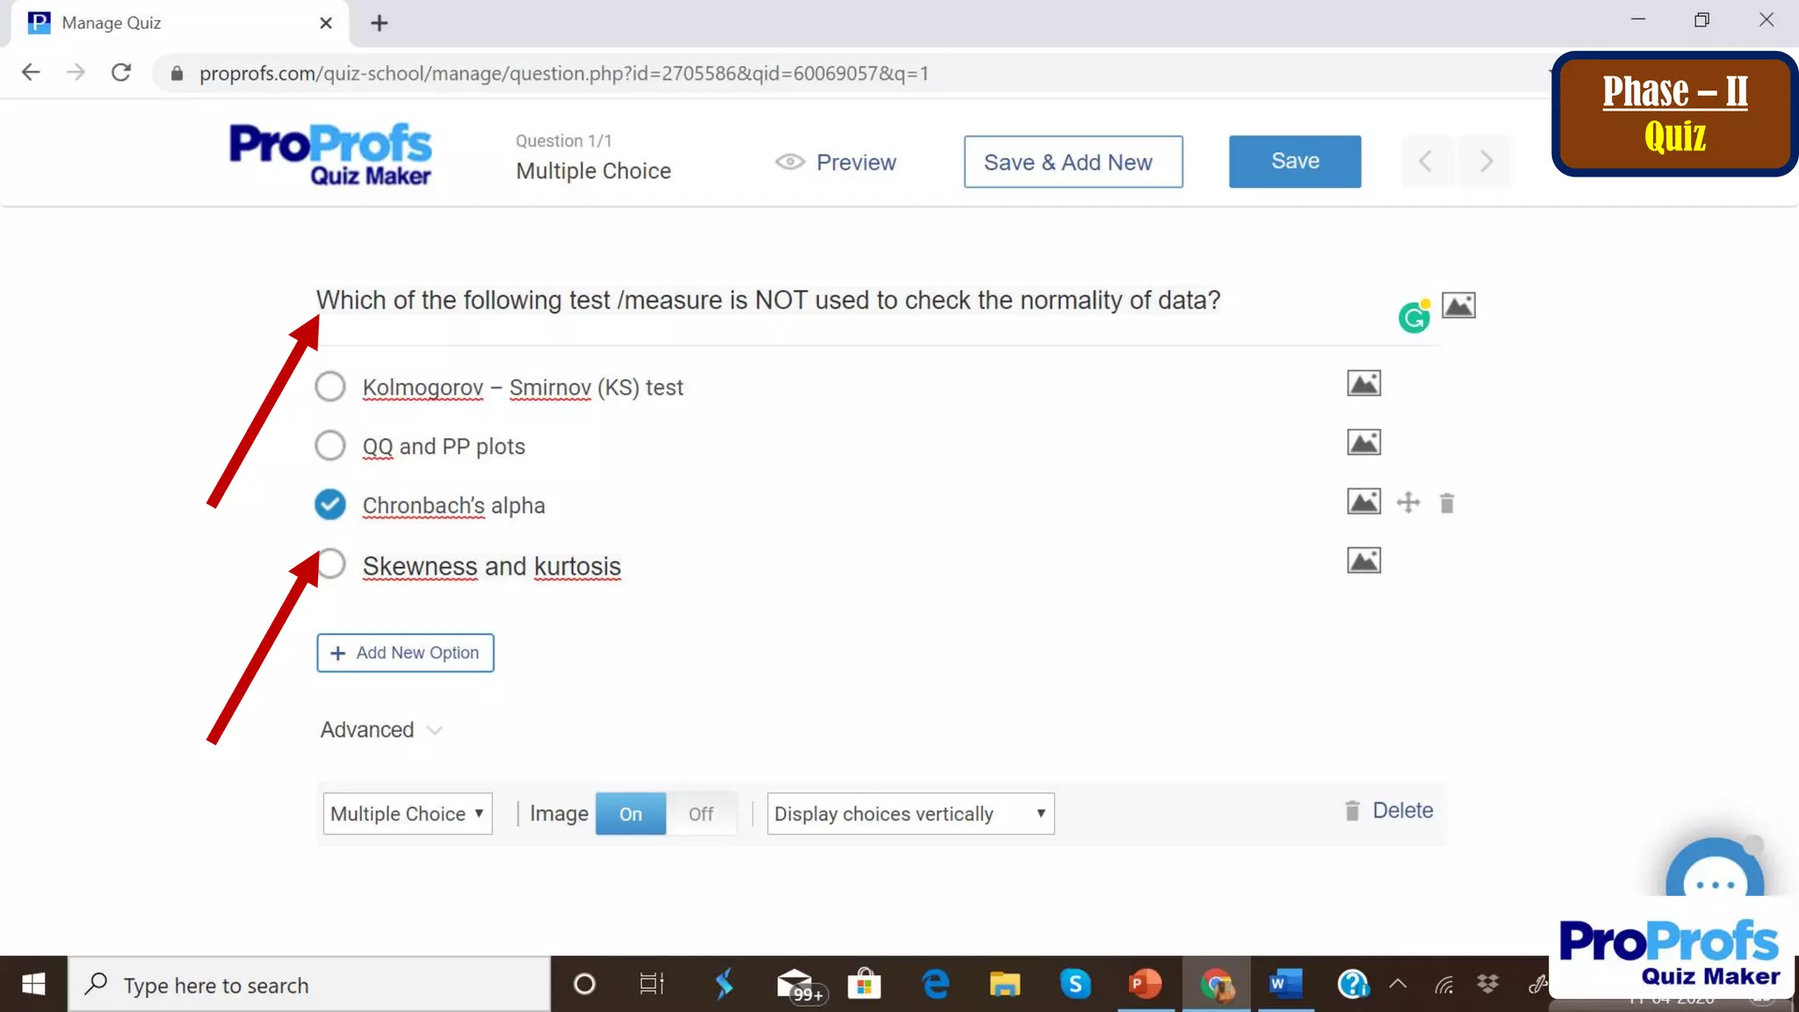1799x1012 pixels.
Task: Open a new browser tab
Action: click(379, 23)
